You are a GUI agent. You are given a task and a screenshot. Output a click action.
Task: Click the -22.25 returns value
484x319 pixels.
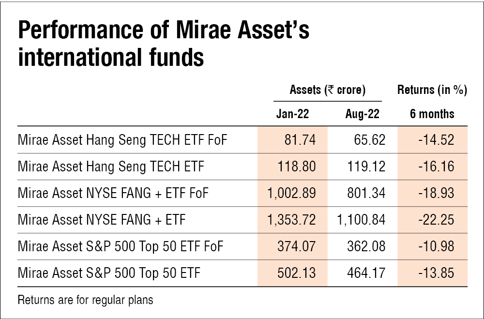437,220
